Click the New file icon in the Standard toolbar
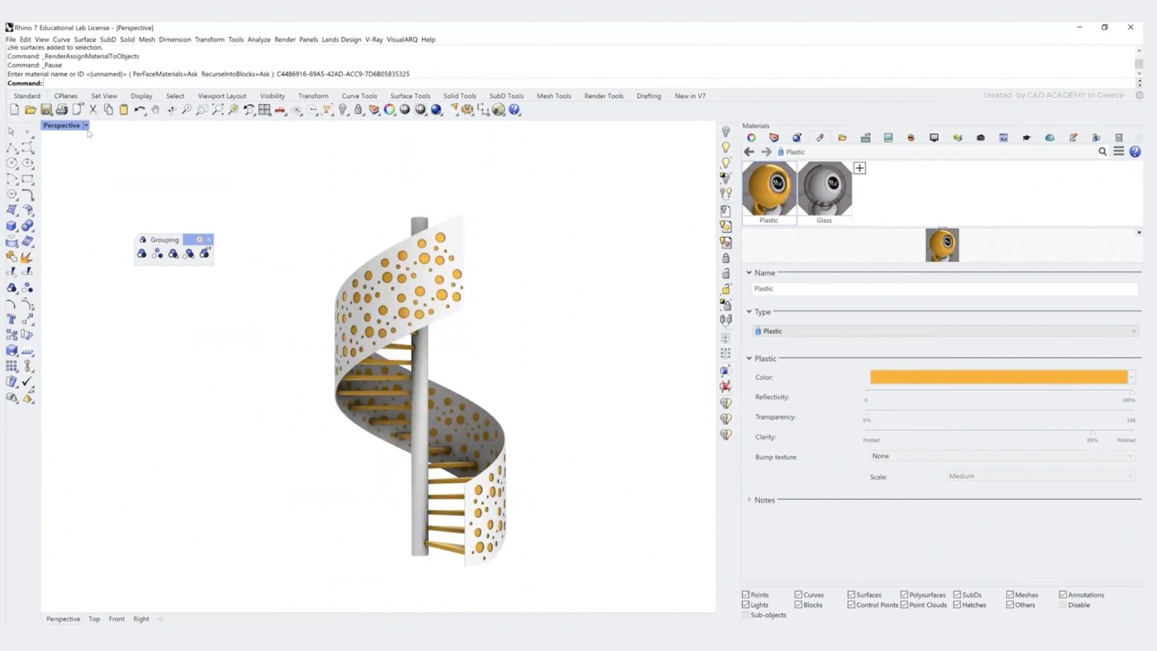 coord(14,110)
